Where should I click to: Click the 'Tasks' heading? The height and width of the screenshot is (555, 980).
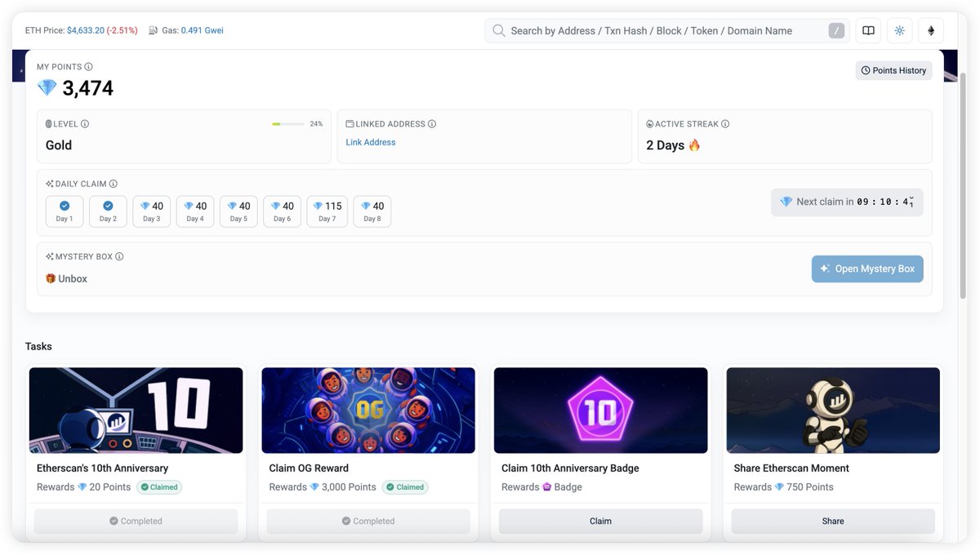click(38, 346)
